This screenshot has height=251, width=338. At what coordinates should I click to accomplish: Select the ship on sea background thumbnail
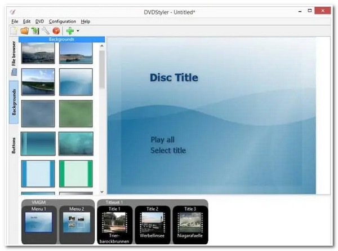point(76,53)
